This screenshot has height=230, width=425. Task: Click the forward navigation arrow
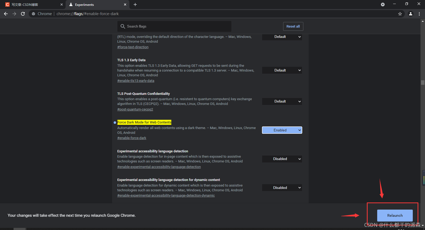click(14, 14)
